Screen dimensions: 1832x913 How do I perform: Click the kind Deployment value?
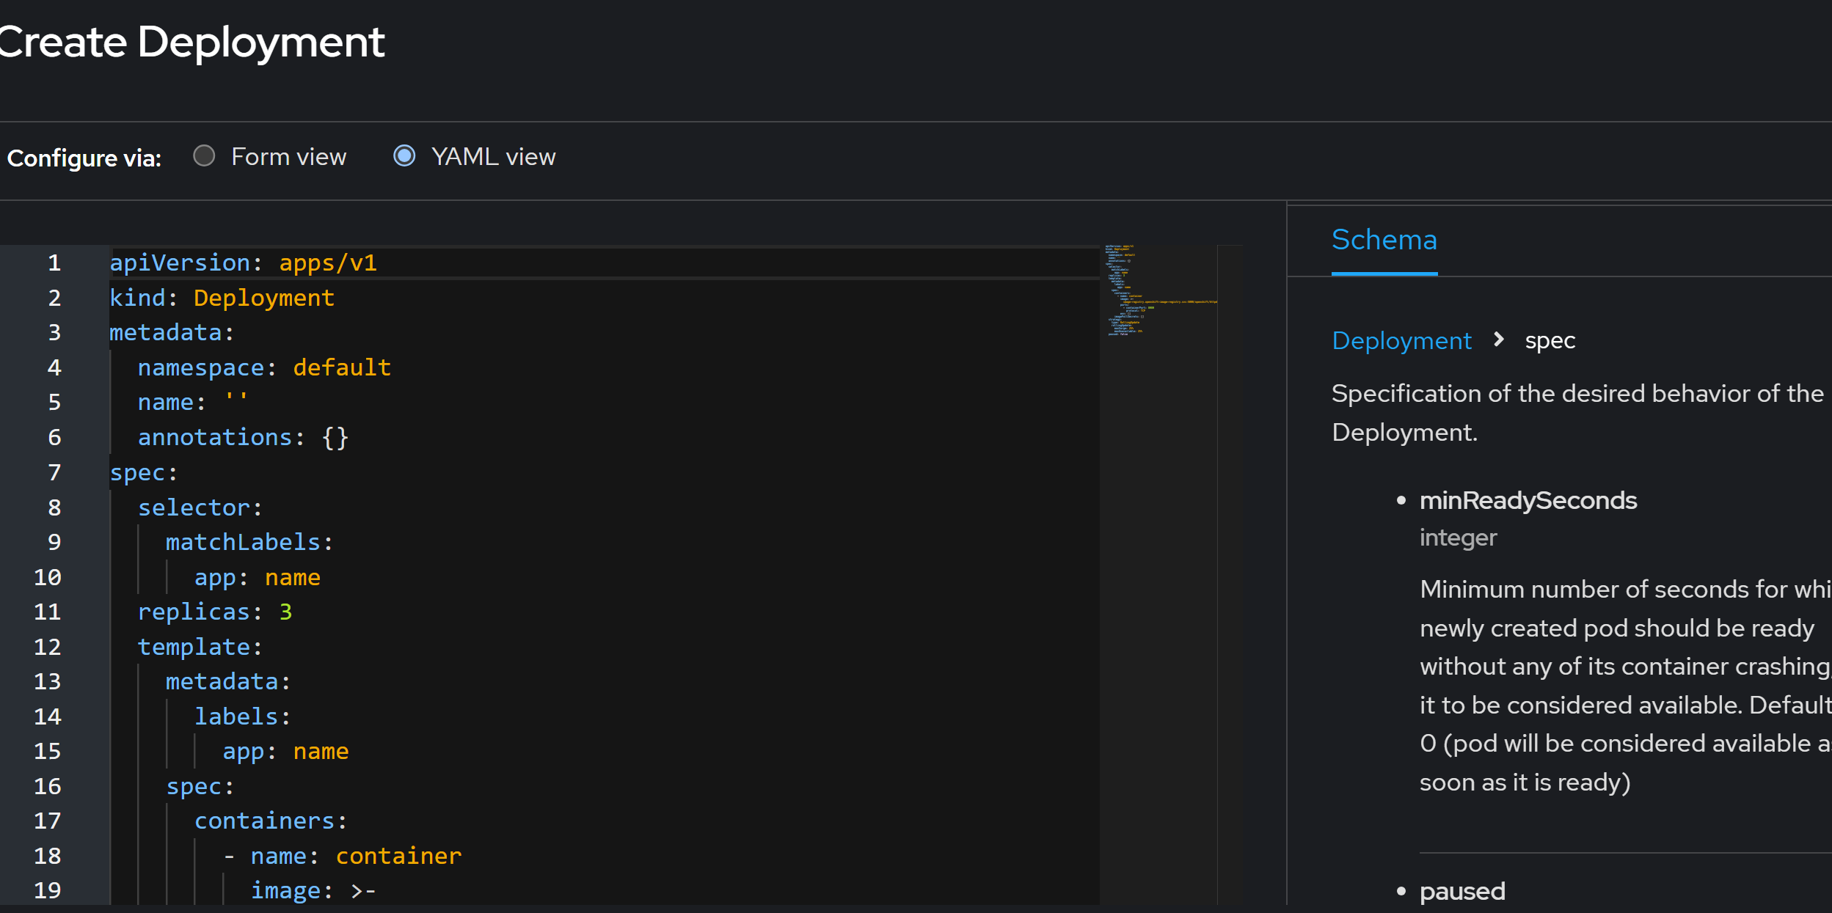(264, 298)
